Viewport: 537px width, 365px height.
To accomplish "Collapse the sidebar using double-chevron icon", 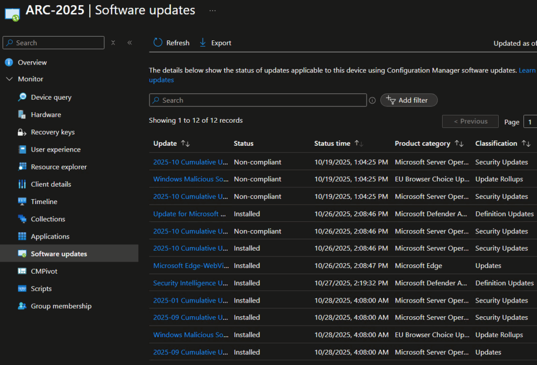I will (130, 43).
